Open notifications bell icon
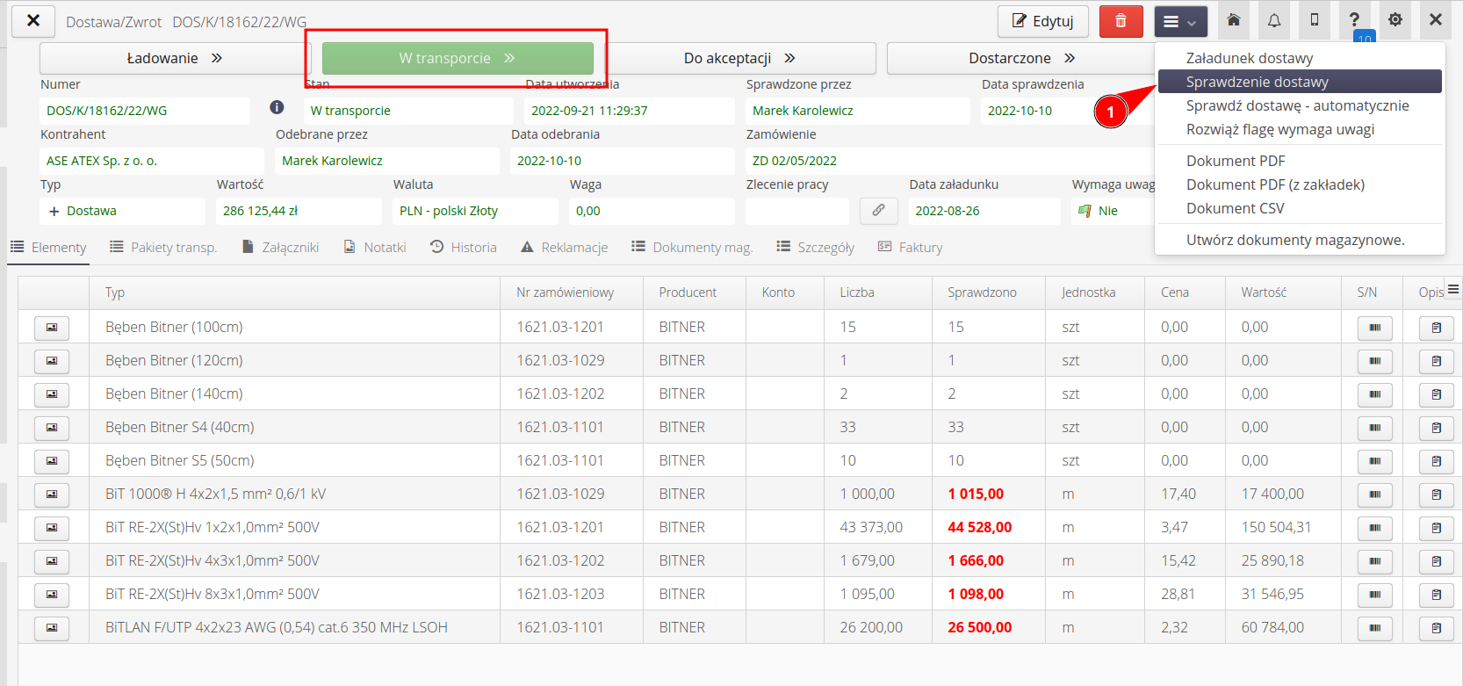Viewport: 1463px width, 686px height. point(1274,20)
